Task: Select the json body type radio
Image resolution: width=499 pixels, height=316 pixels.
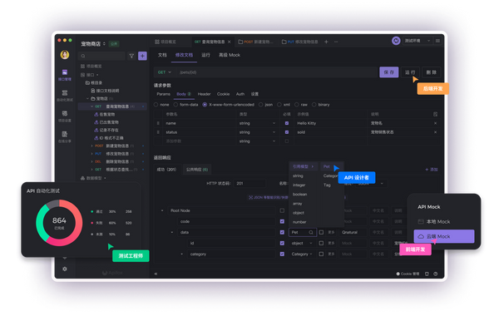Action: pos(260,105)
